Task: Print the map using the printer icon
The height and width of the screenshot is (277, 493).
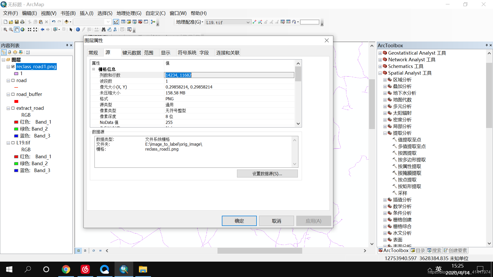Action: click(22, 22)
